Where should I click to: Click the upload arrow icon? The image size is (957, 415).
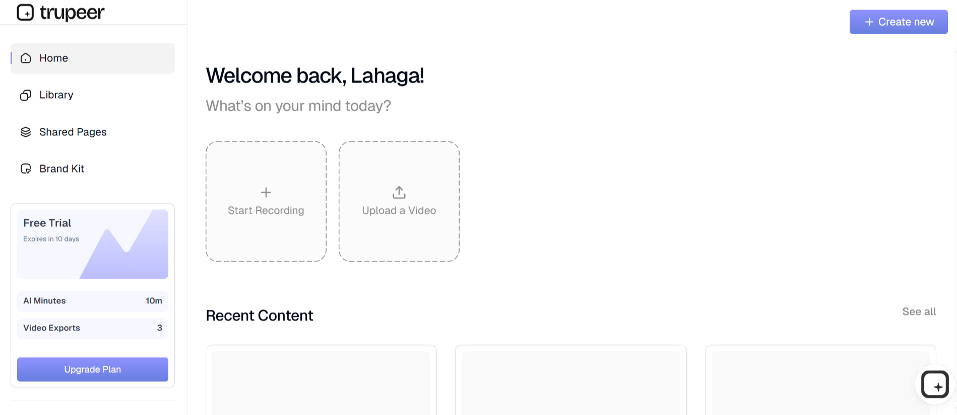[x=399, y=192]
